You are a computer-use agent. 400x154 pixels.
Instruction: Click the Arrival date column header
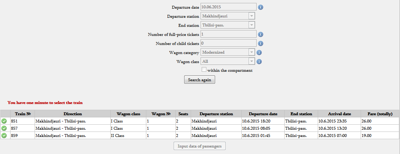point(339,114)
